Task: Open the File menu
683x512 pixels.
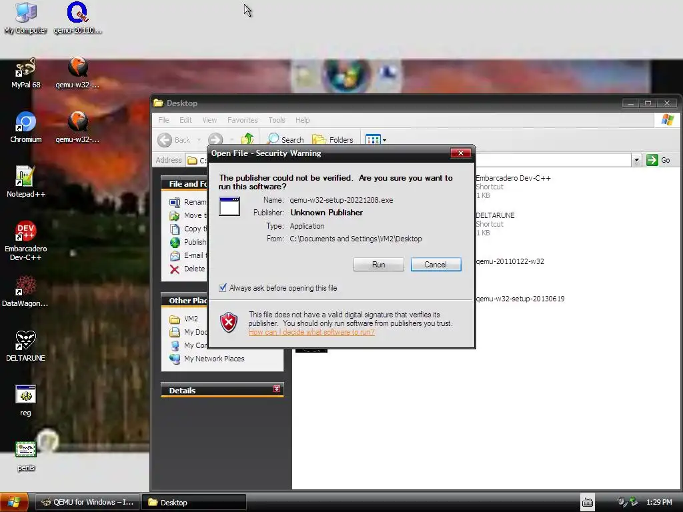Action: point(163,120)
